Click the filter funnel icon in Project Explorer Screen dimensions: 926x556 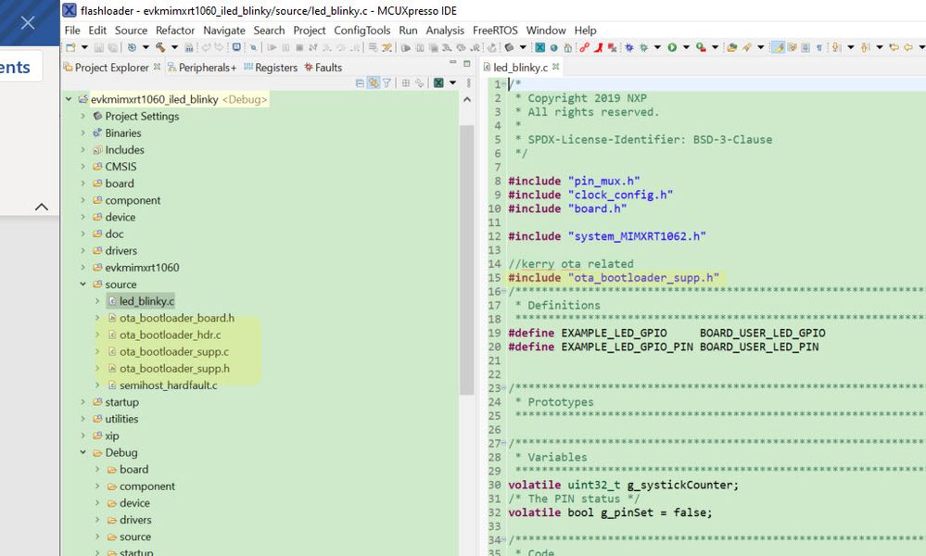(387, 83)
